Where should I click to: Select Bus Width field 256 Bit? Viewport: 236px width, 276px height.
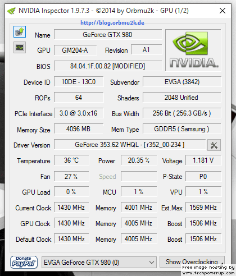click(x=182, y=113)
